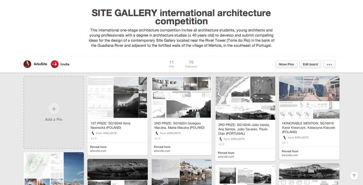Click ARKxSITE logo under 1st Prize pin
The image size is (363, 185).
92,133
